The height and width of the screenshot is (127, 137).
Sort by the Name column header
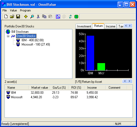(17, 88)
